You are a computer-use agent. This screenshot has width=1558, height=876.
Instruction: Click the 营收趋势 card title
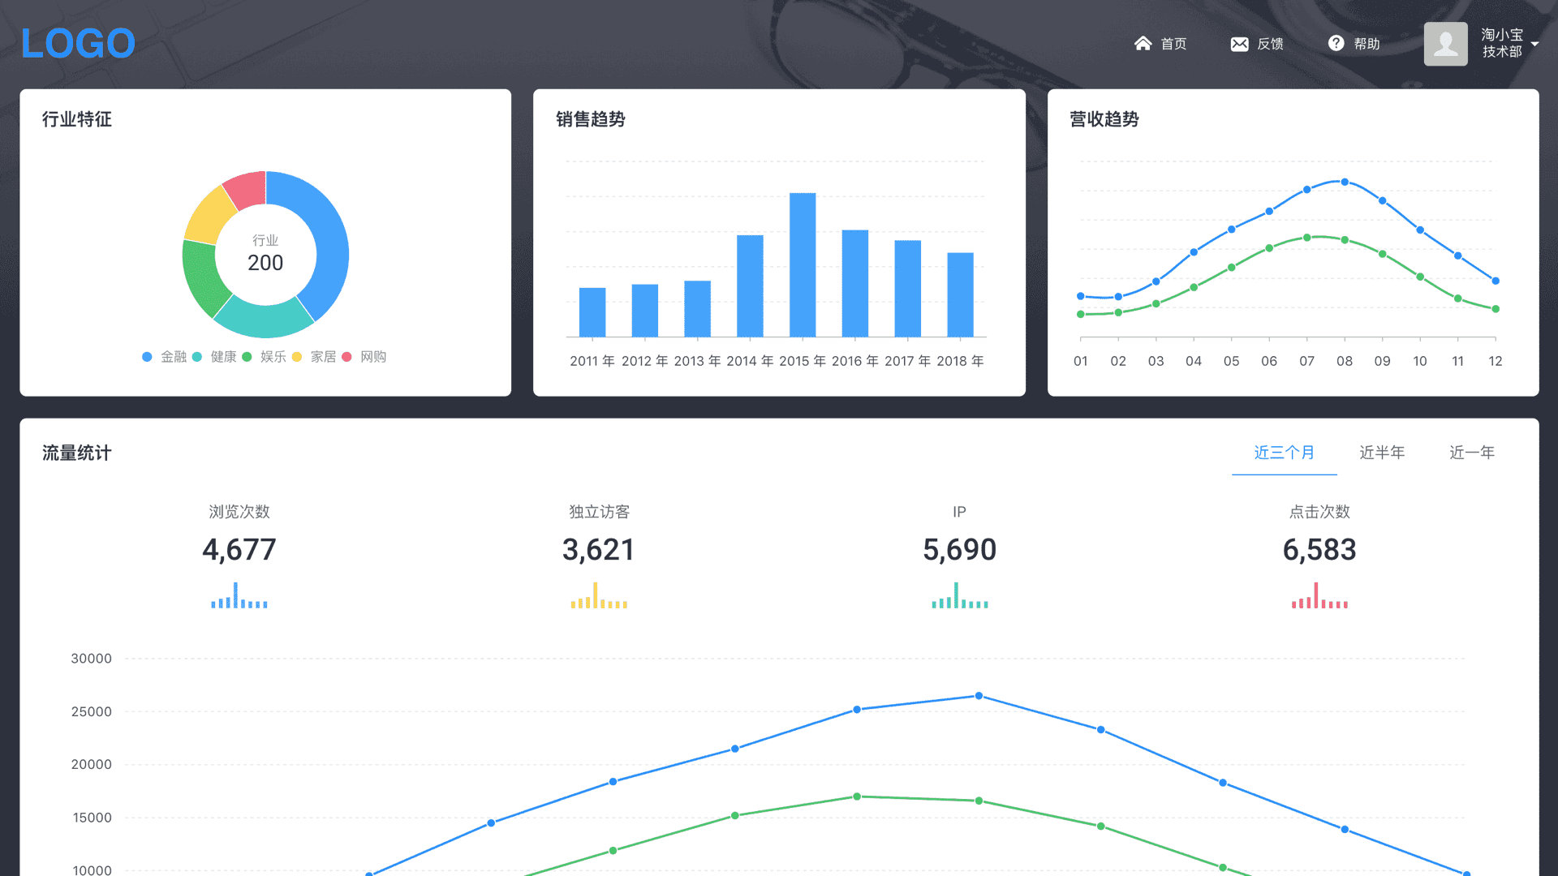point(1104,119)
